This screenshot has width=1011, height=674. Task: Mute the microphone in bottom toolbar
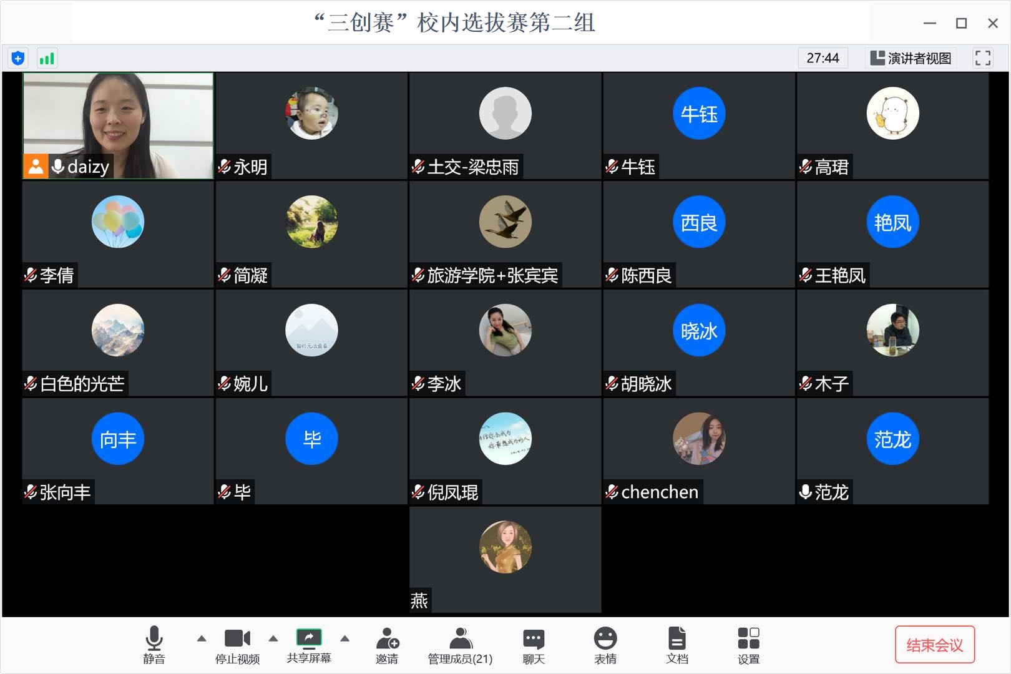[154, 645]
